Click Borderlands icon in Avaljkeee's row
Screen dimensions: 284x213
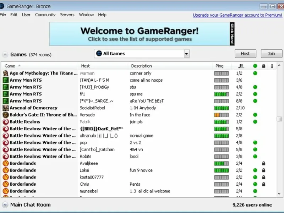(x=6, y=163)
